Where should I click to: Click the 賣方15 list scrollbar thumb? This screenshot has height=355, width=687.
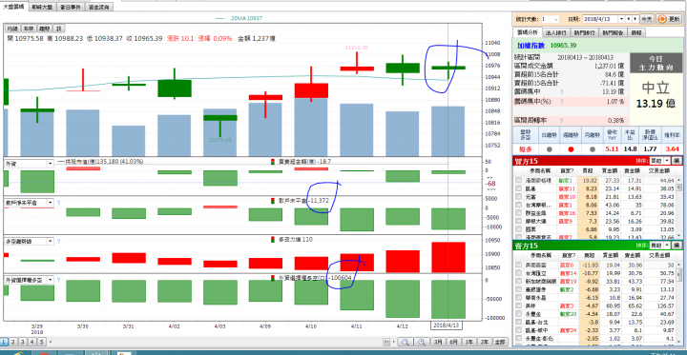coord(679,274)
